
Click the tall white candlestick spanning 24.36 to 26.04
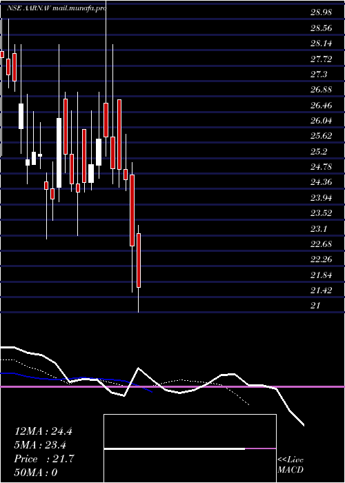point(59,152)
